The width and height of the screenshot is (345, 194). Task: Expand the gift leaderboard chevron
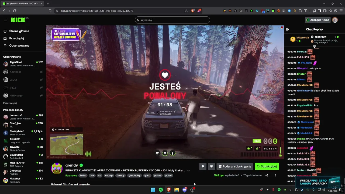pos(314,47)
